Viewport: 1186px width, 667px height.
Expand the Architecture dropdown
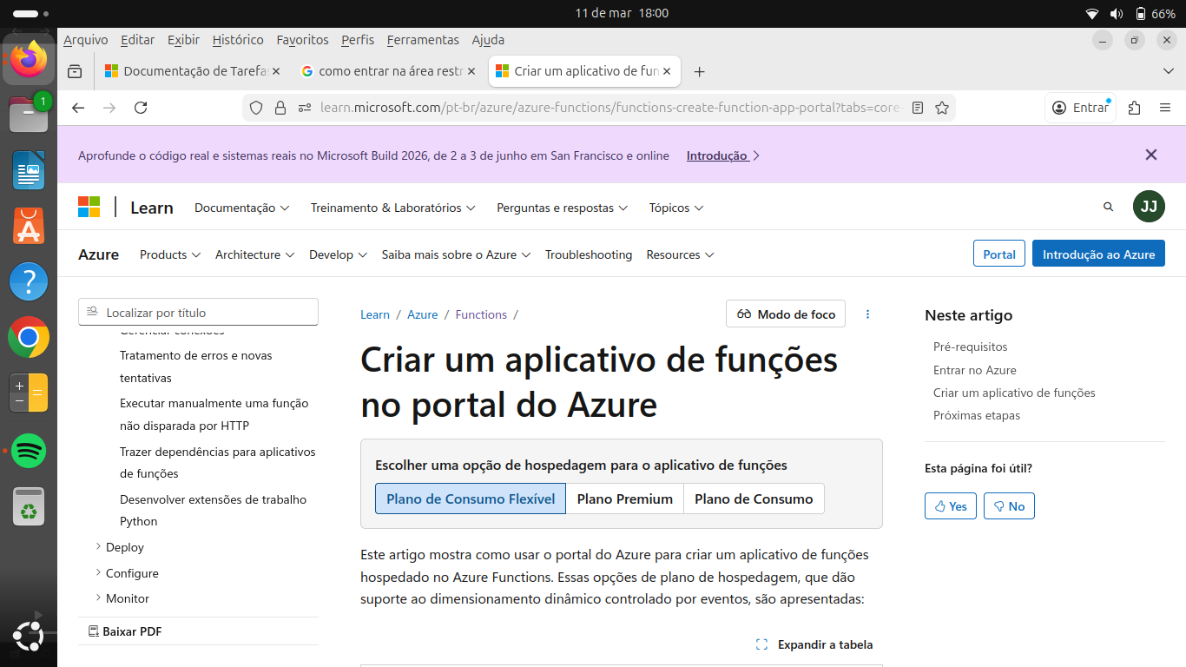pyautogui.click(x=255, y=254)
